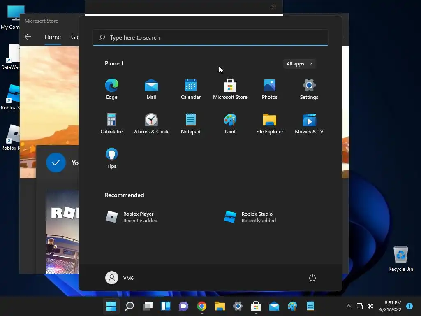Open Settings from pinned apps

point(309,89)
